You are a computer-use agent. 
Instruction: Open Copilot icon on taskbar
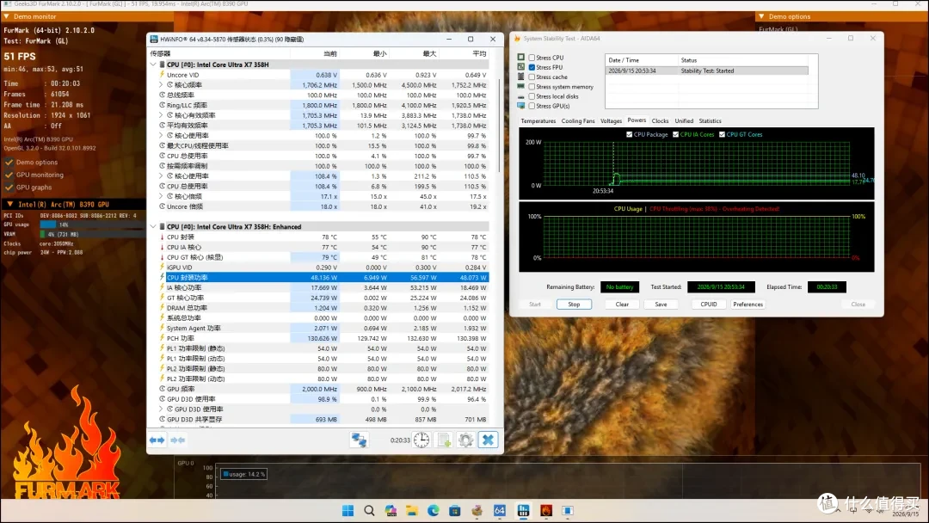(x=391, y=511)
